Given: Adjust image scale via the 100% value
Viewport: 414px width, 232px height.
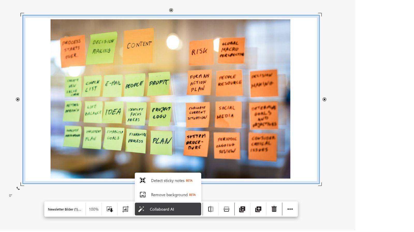Looking at the screenshot, I should (94, 209).
